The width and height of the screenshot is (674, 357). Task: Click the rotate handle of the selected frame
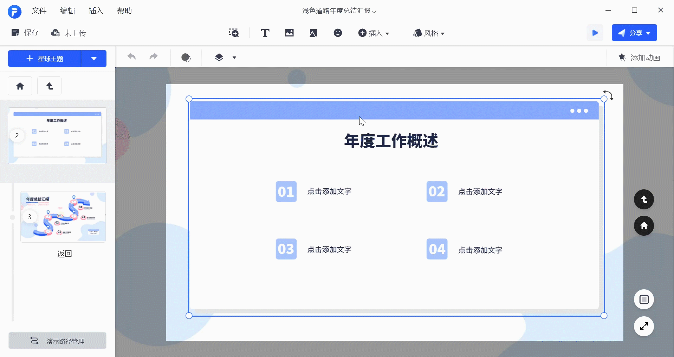[x=609, y=95]
